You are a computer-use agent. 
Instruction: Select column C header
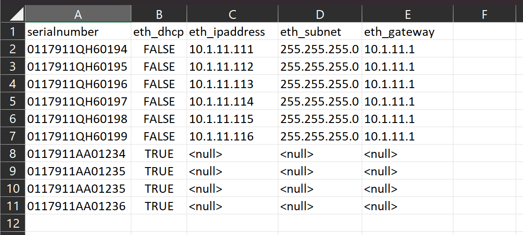pos(232,15)
